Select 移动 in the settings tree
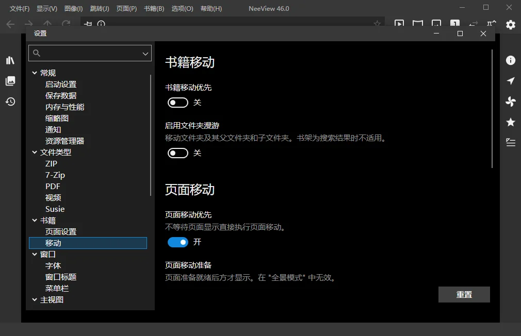 point(88,243)
